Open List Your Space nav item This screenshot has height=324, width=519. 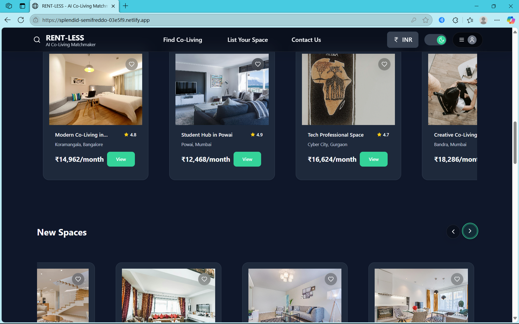pos(247,40)
